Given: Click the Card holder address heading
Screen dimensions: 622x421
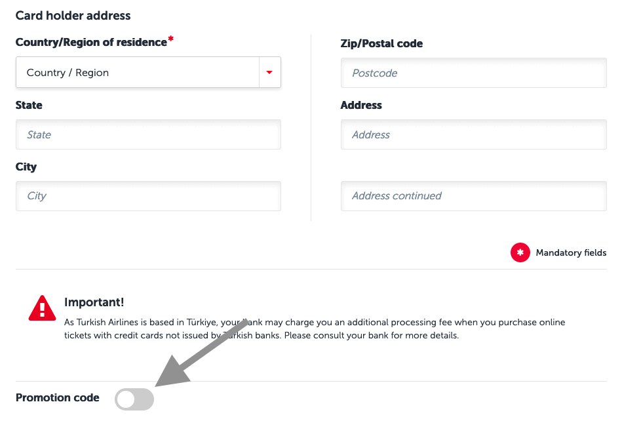Looking at the screenshot, I should point(73,15).
